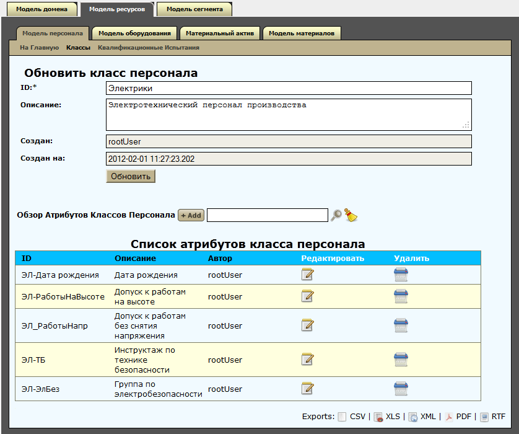Screen dimensions: 519x434
Task: Click the XML export icon
Action: point(412,417)
